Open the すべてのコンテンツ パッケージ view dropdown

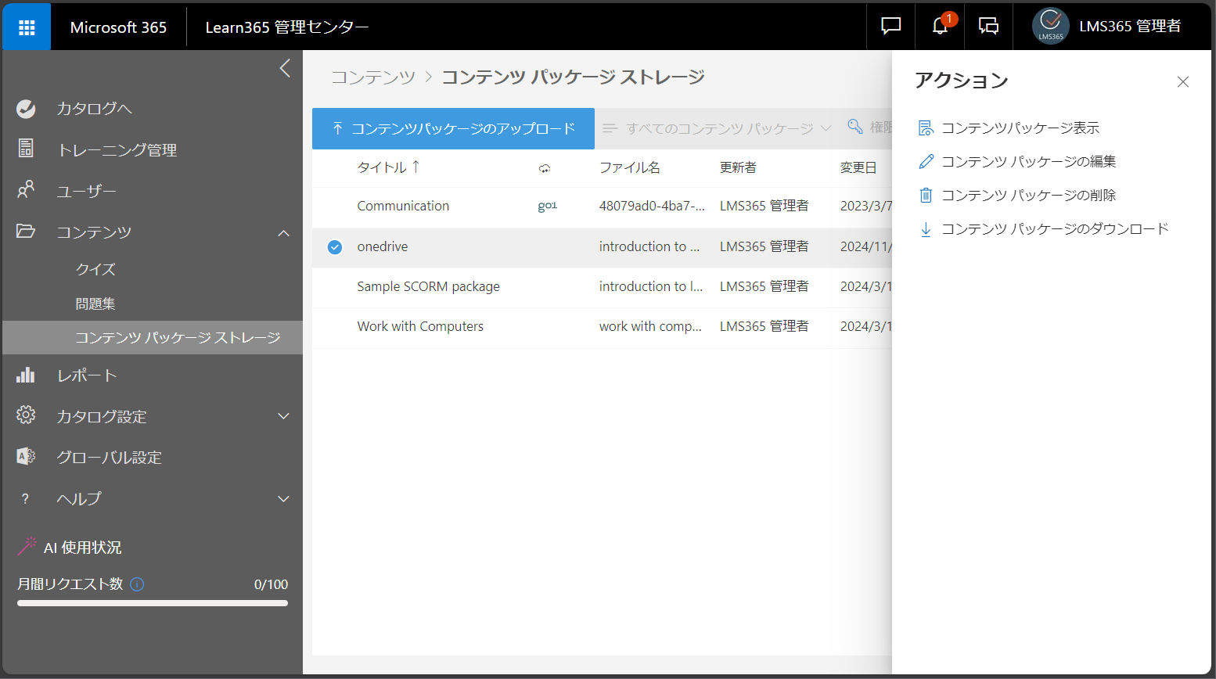point(717,128)
